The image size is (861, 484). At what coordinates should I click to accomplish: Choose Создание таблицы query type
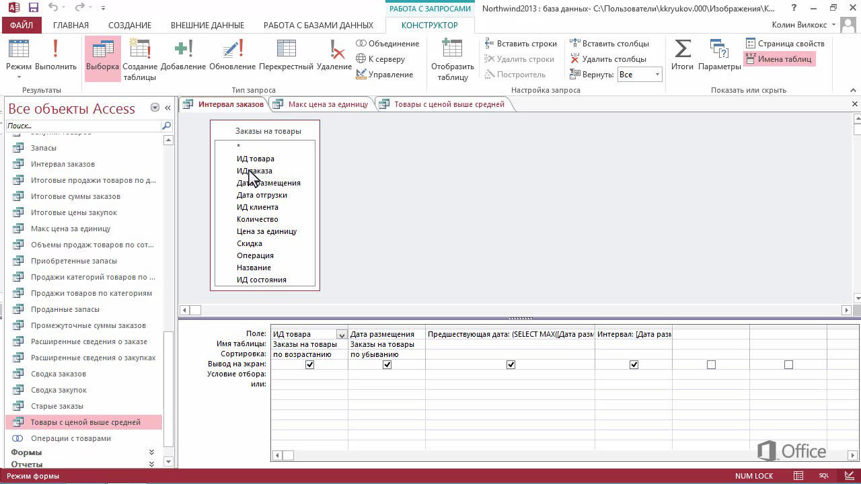[139, 59]
